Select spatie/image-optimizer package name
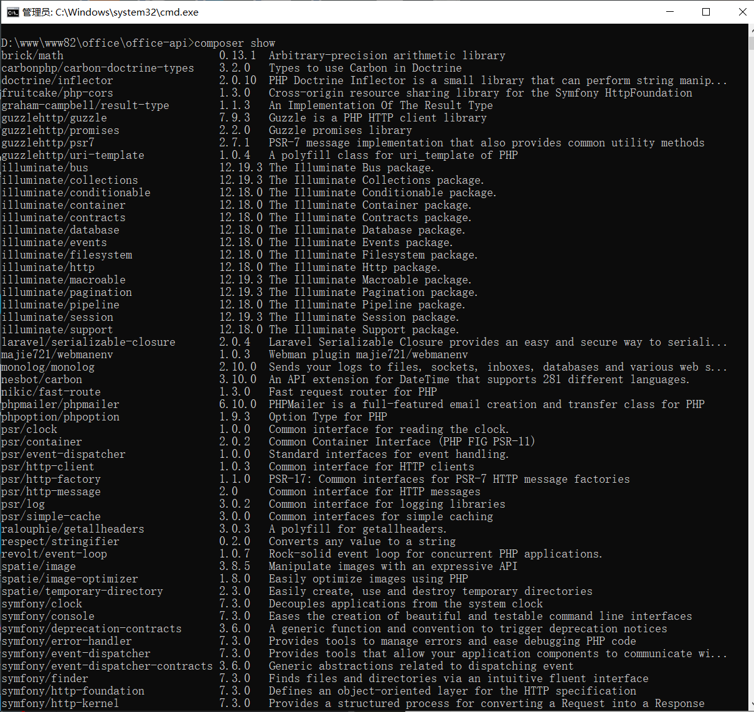 pyautogui.click(x=70, y=579)
